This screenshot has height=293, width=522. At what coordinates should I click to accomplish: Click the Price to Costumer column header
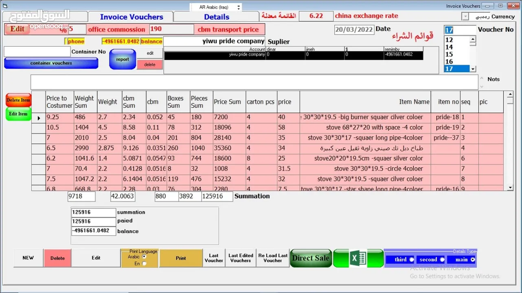click(59, 102)
